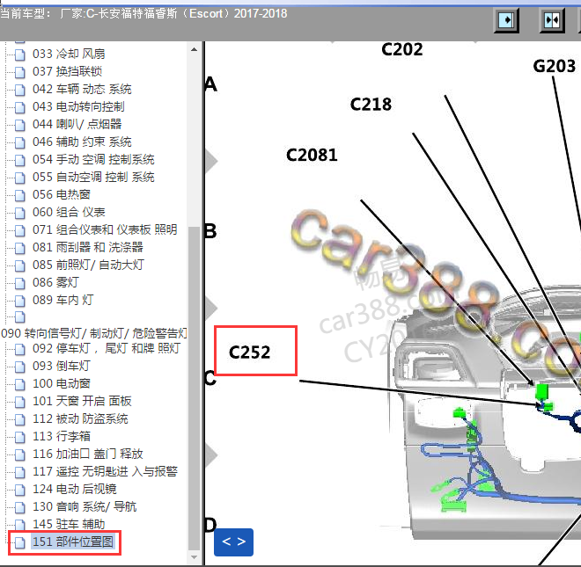Open 060 组合 仪表 entry
Screen dimensions: 581x567
pos(69,213)
